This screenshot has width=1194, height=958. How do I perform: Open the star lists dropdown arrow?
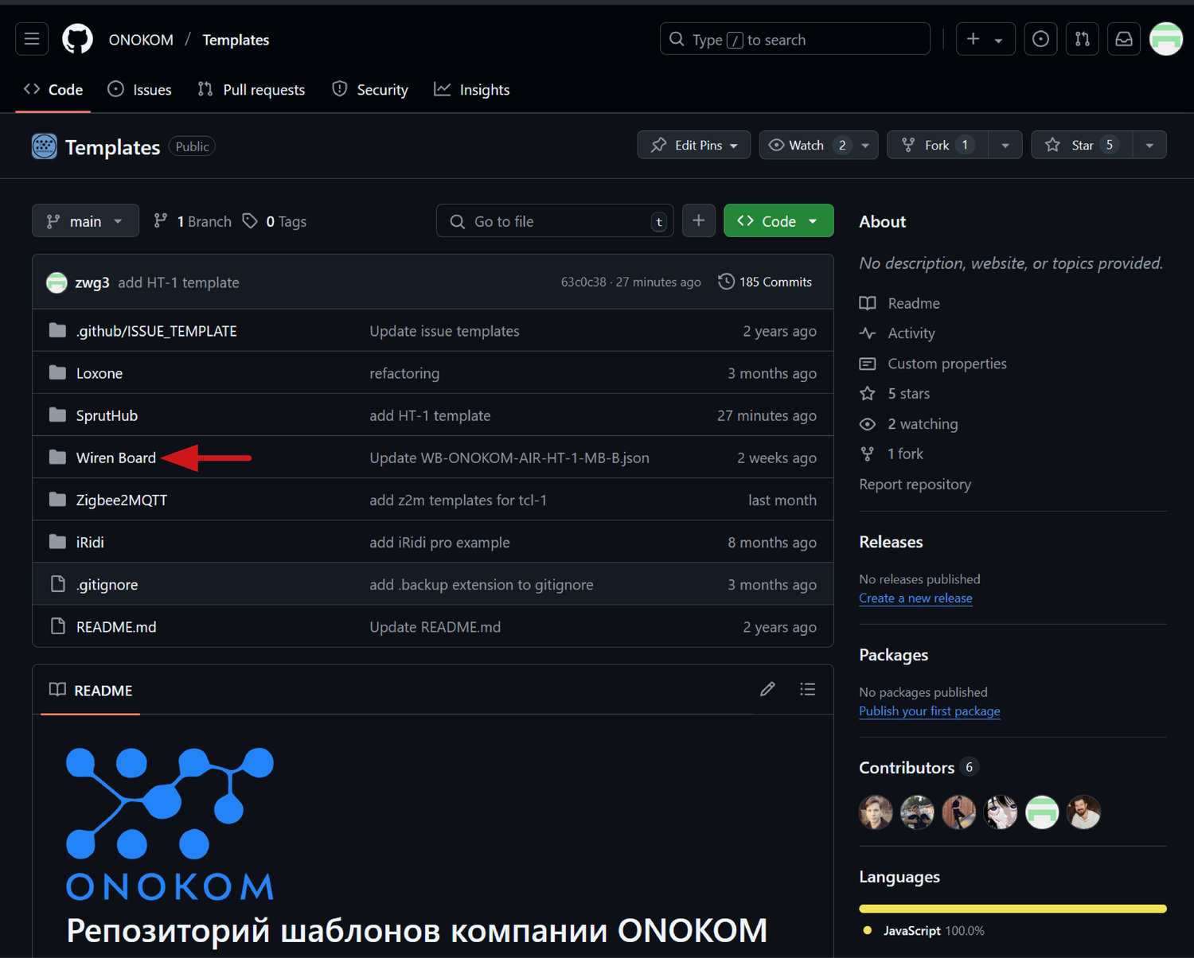coord(1149,145)
